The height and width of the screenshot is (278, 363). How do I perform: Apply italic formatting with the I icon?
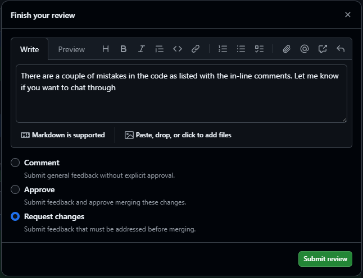[x=142, y=49]
